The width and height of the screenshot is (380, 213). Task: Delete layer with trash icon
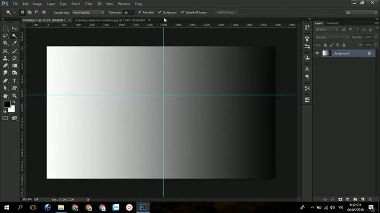click(x=370, y=199)
